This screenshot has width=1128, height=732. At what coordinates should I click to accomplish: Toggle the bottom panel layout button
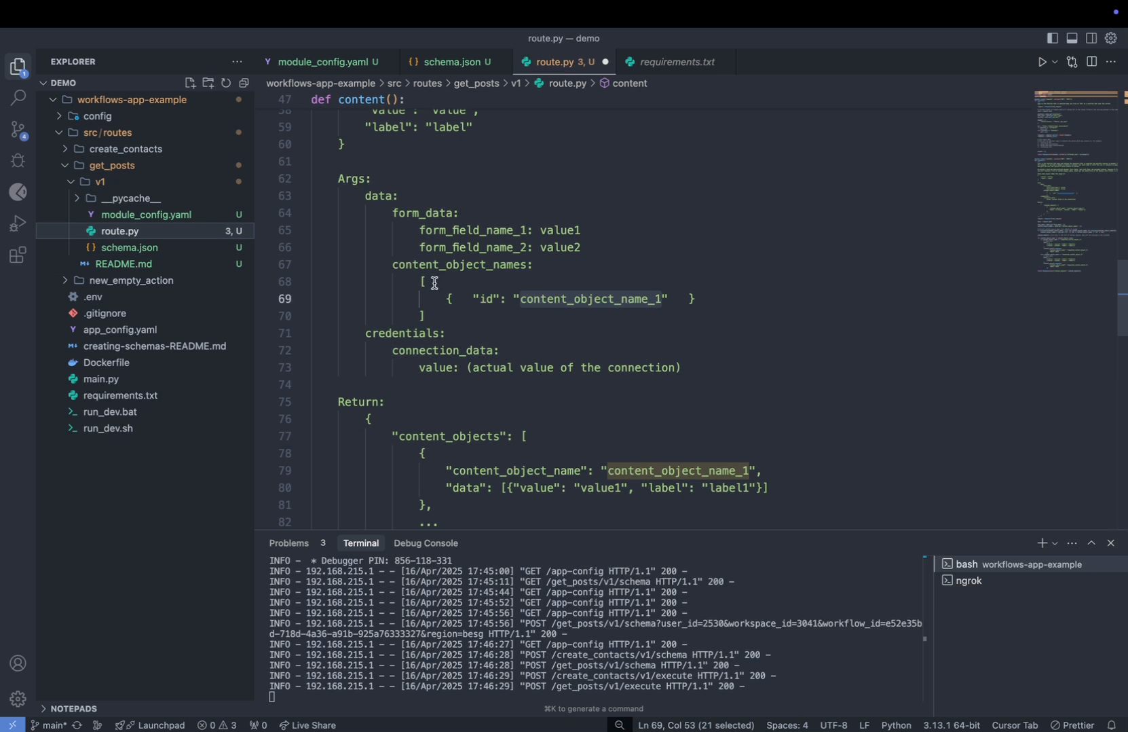click(1072, 38)
